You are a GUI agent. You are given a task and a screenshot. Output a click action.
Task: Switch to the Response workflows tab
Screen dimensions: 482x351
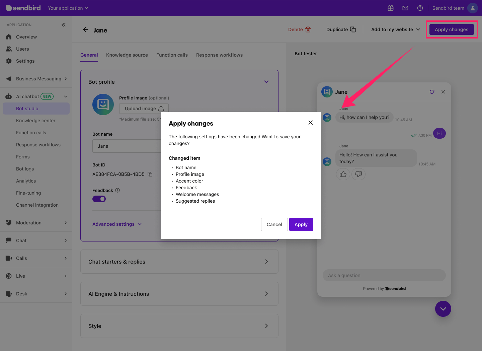(x=220, y=55)
